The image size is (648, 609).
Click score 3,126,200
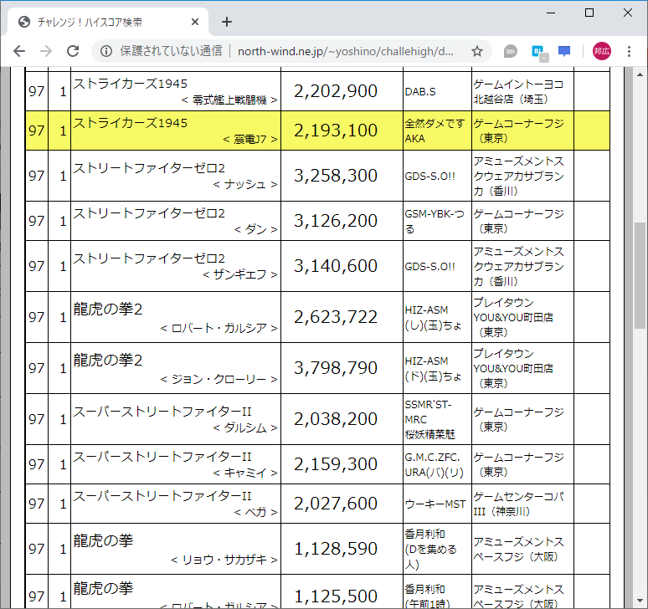pyautogui.click(x=336, y=221)
